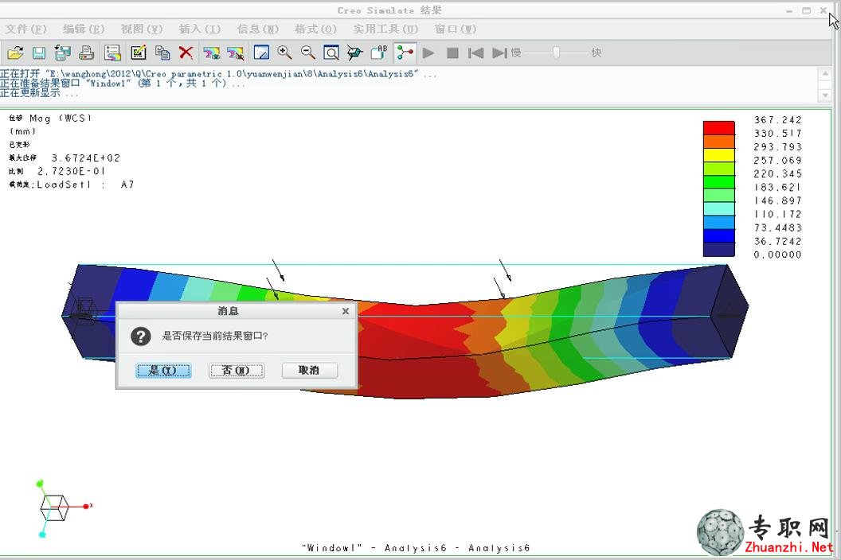Click 否(N) to discard result window
841x560 pixels.
tap(236, 371)
